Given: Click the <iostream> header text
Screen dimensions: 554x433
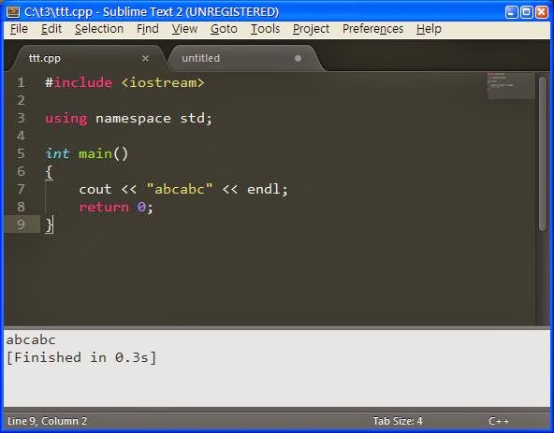Looking at the screenshot, I should coord(163,82).
